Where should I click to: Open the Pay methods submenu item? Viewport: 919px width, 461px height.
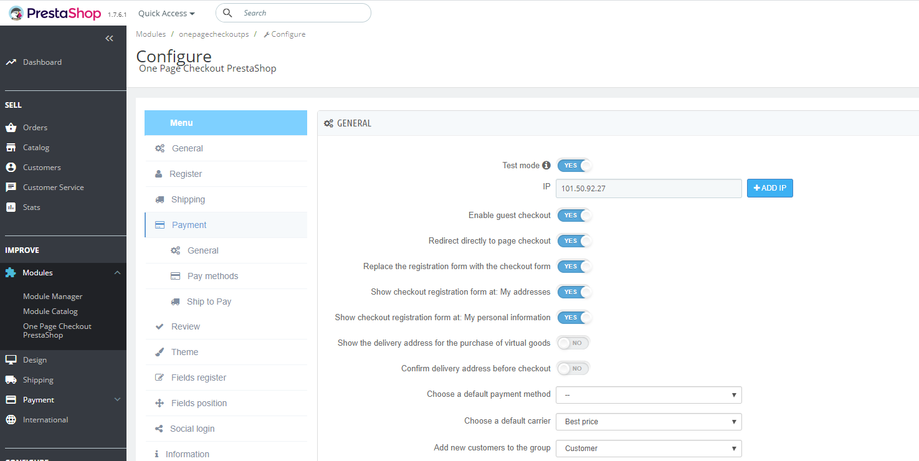(x=226, y=277)
